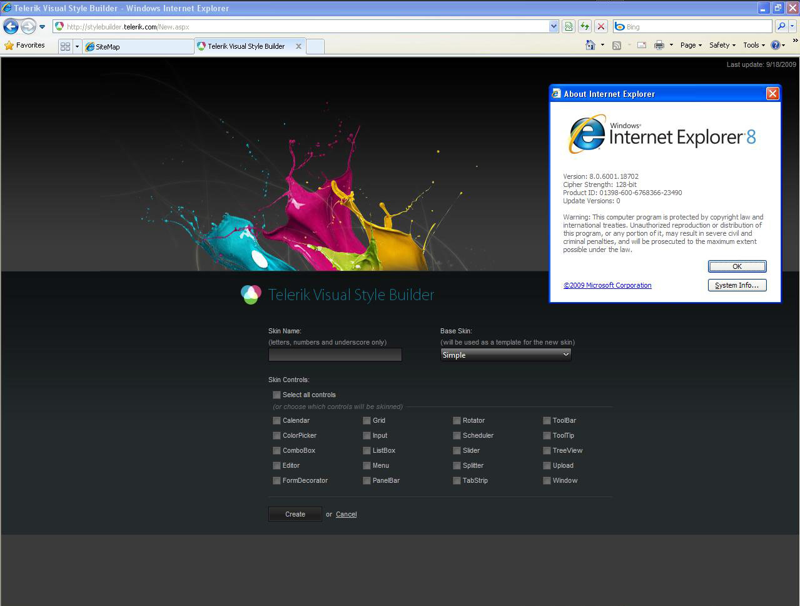
Task: Click the Home icon in command bar
Action: [x=590, y=45]
